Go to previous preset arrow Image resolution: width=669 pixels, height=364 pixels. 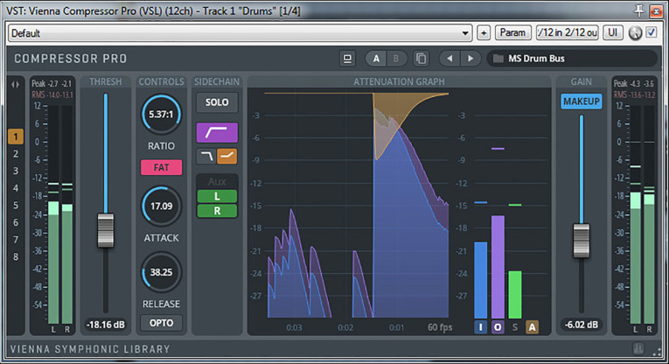click(x=449, y=59)
